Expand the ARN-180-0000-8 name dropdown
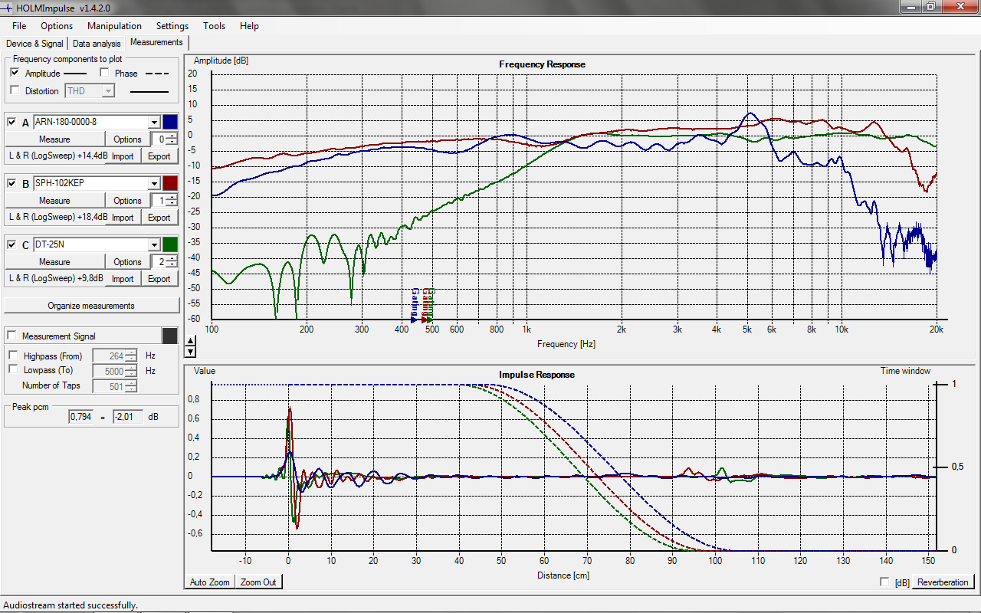The width and height of the screenshot is (981, 613). 154,122
